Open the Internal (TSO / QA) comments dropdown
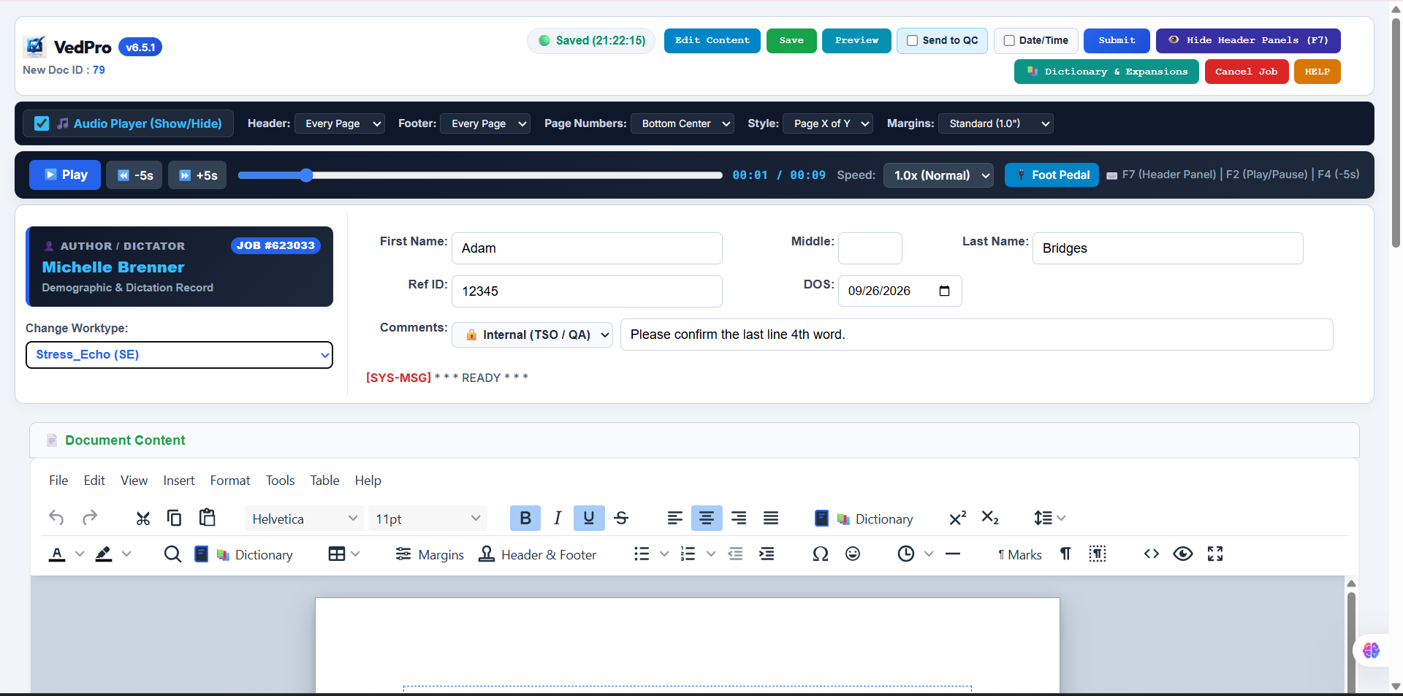Viewport: 1403px width, 696px height. coord(532,334)
